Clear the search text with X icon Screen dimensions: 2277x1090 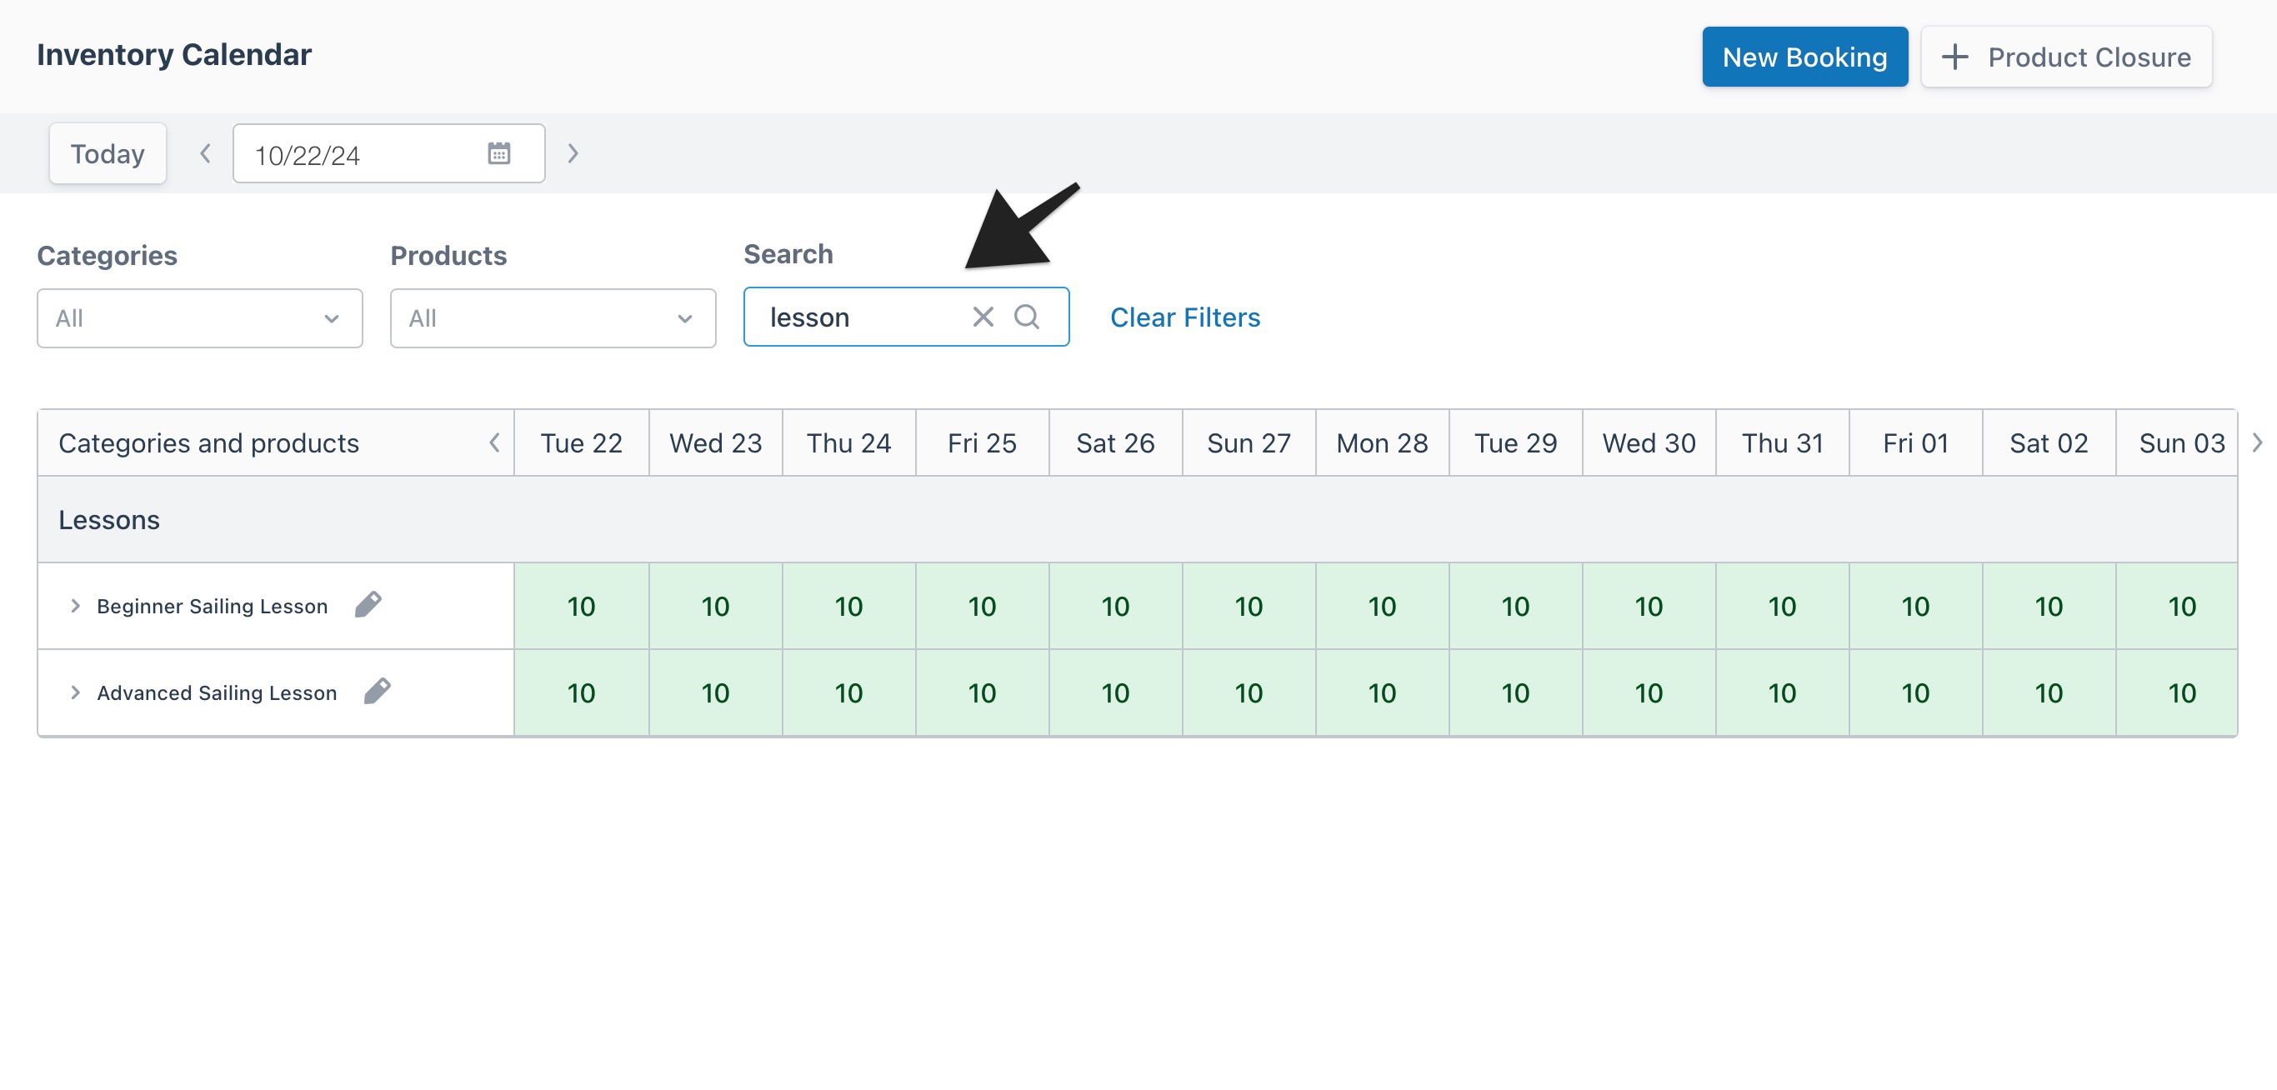coord(983,317)
